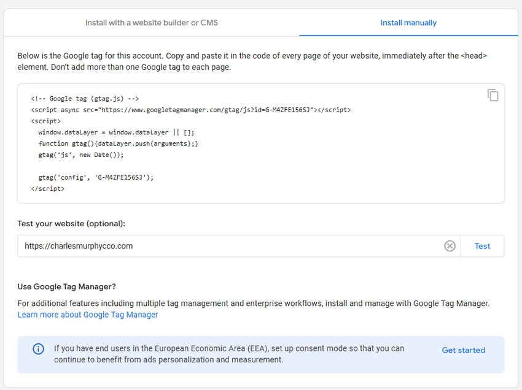Open Learn more about Google Tag Manager
The width and height of the screenshot is (522, 390).
[x=88, y=315]
